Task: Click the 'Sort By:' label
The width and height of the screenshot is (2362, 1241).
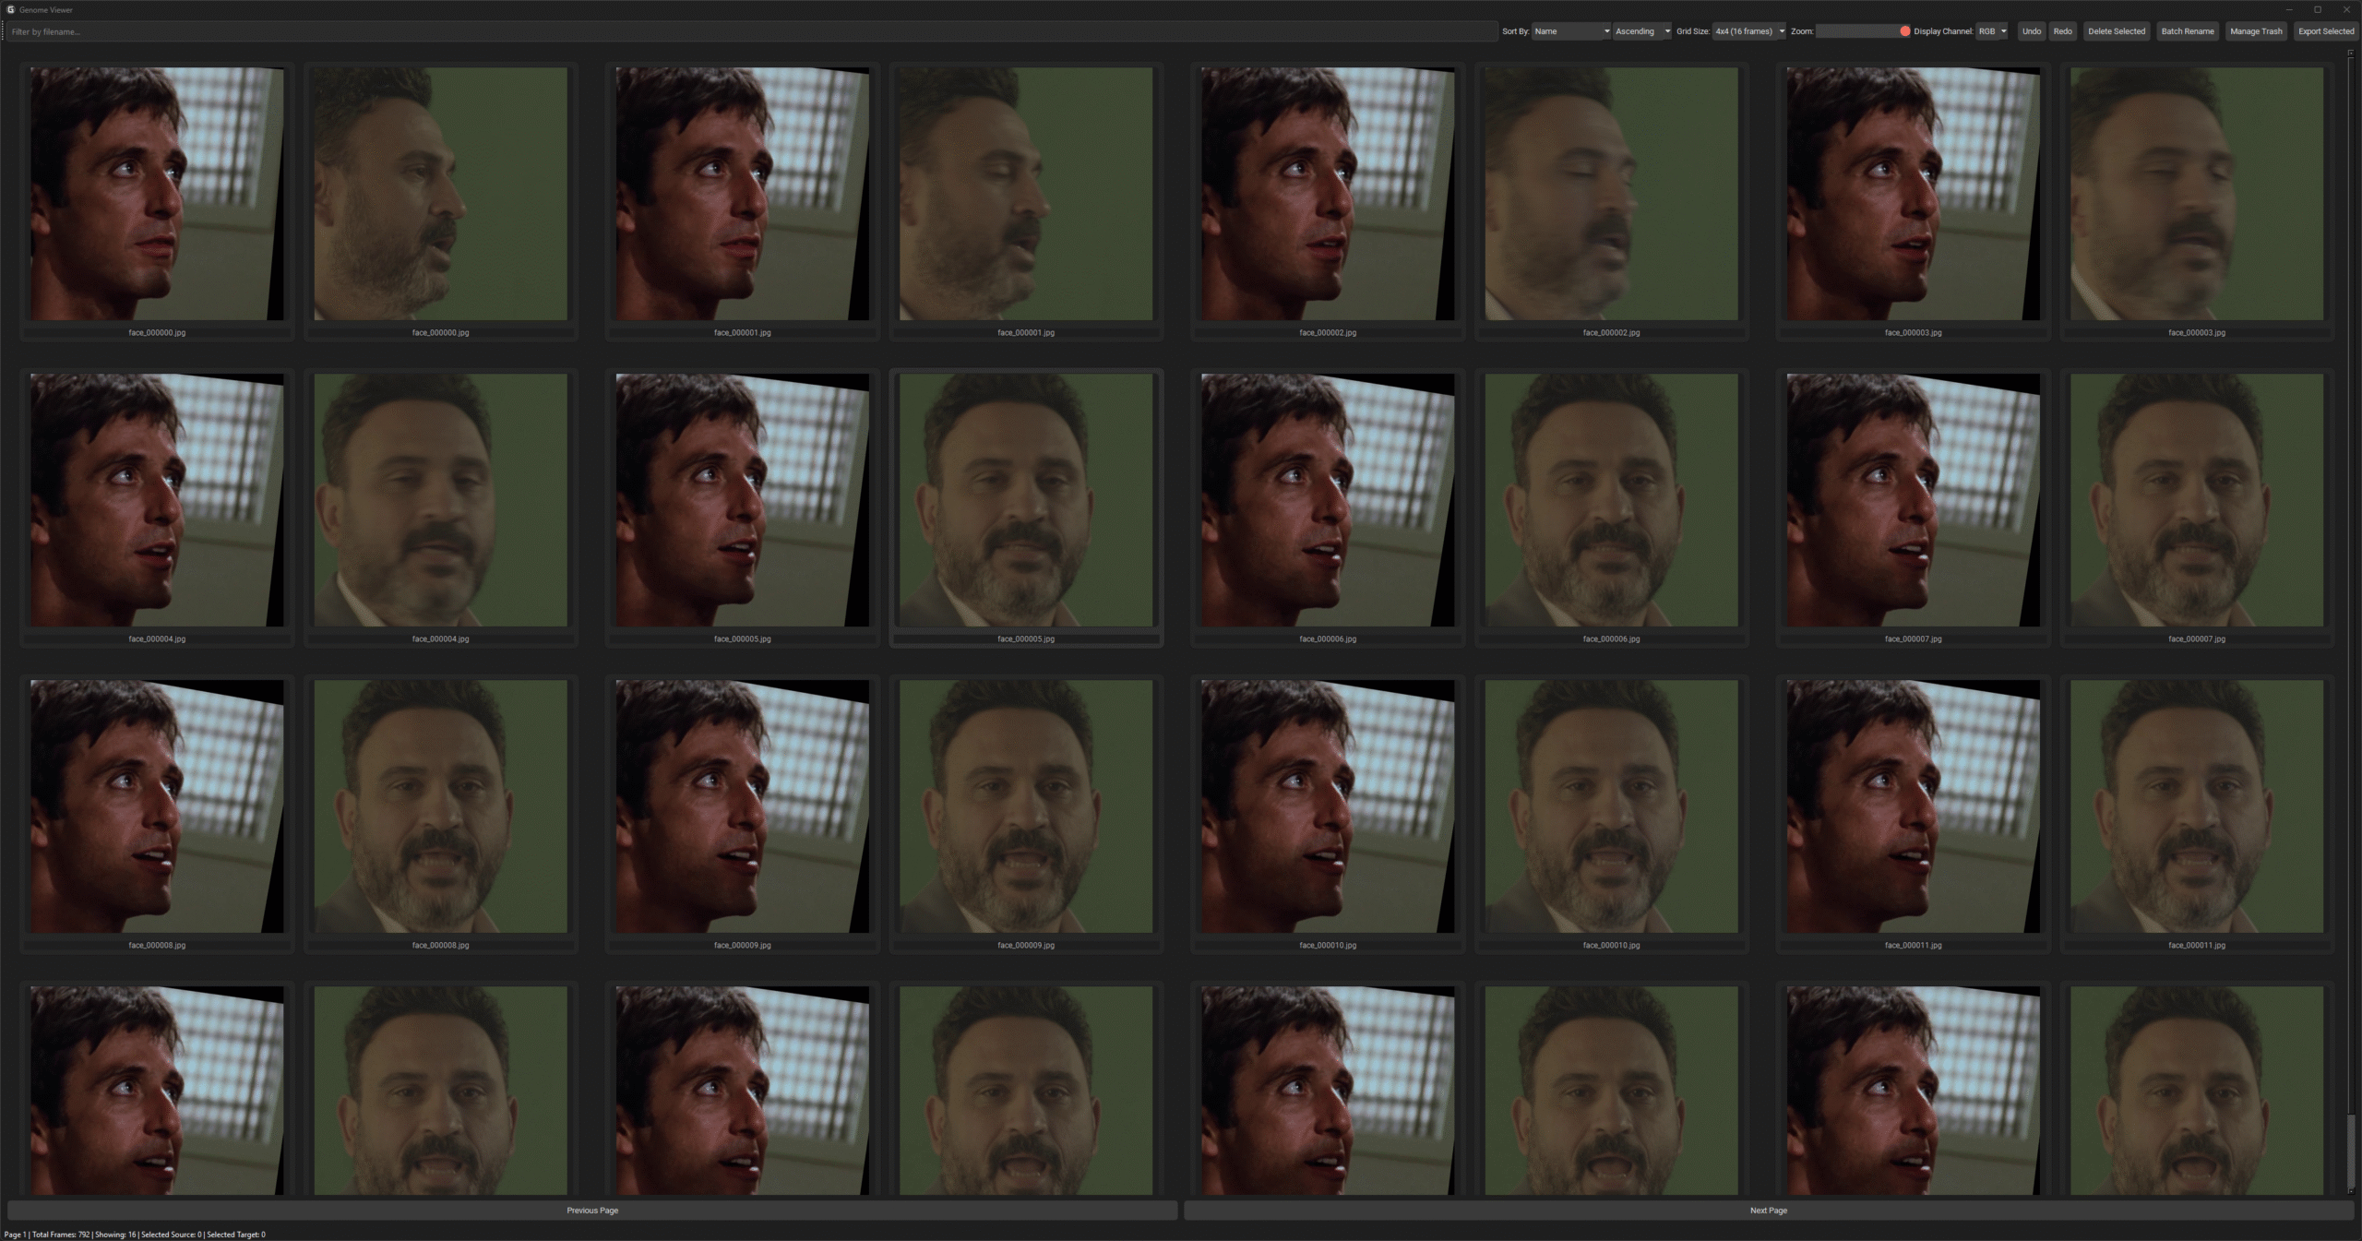Action: 1515,31
